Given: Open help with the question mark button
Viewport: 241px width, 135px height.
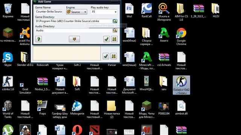Looking at the screenshot, I should [x=38, y=39].
